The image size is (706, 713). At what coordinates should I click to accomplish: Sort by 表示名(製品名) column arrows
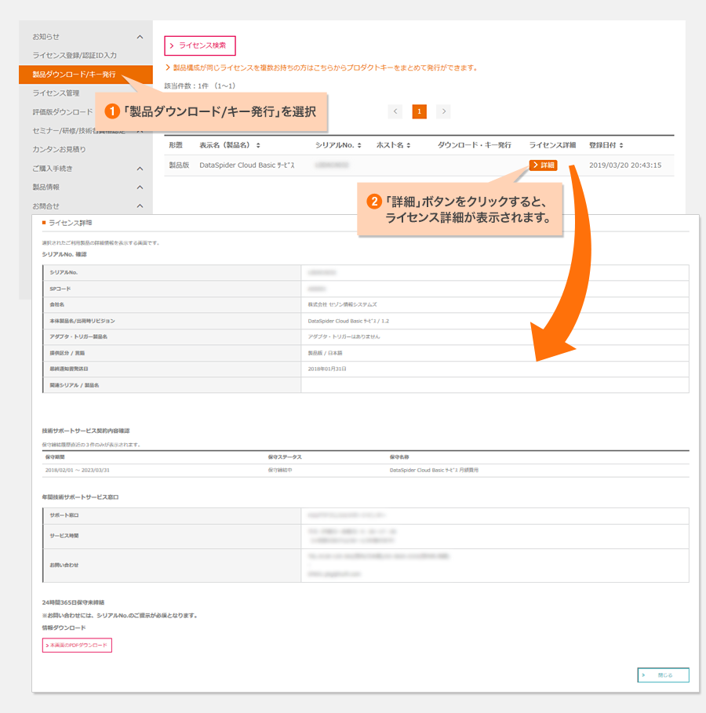click(x=258, y=146)
